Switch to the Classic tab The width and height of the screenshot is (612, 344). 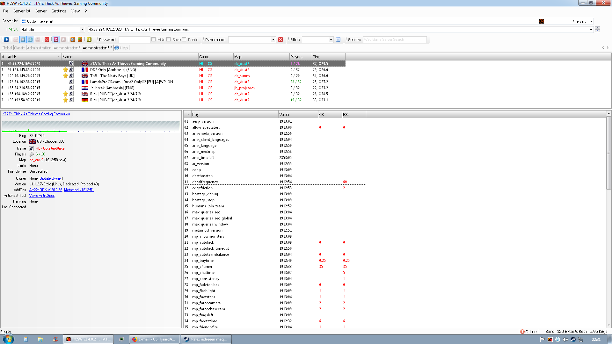19,48
